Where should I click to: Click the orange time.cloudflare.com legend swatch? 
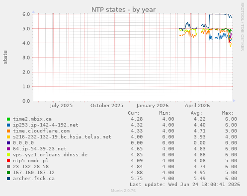[8, 131]
